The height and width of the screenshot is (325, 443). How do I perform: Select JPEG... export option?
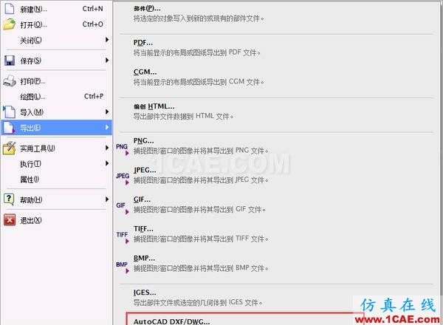pyautogui.click(x=145, y=170)
